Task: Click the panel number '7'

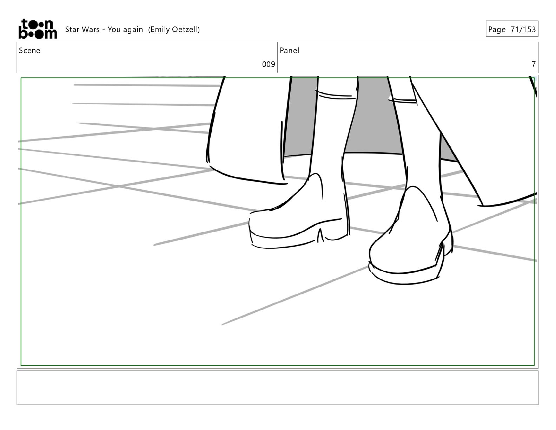Action: tap(534, 64)
